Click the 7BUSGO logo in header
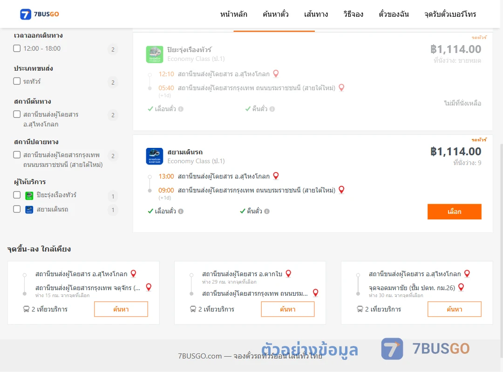This screenshot has height=372, width=503. tap(39, 14)
